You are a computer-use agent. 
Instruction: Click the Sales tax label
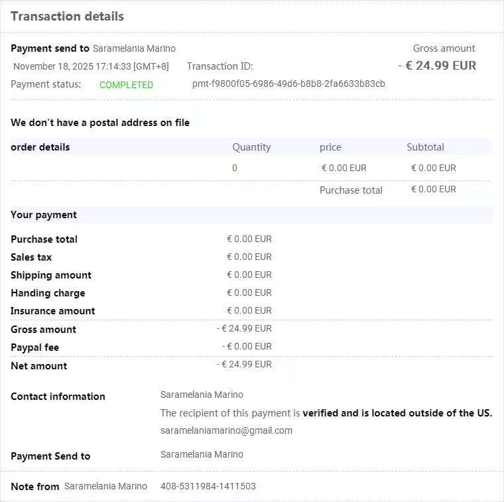(31, 257)
